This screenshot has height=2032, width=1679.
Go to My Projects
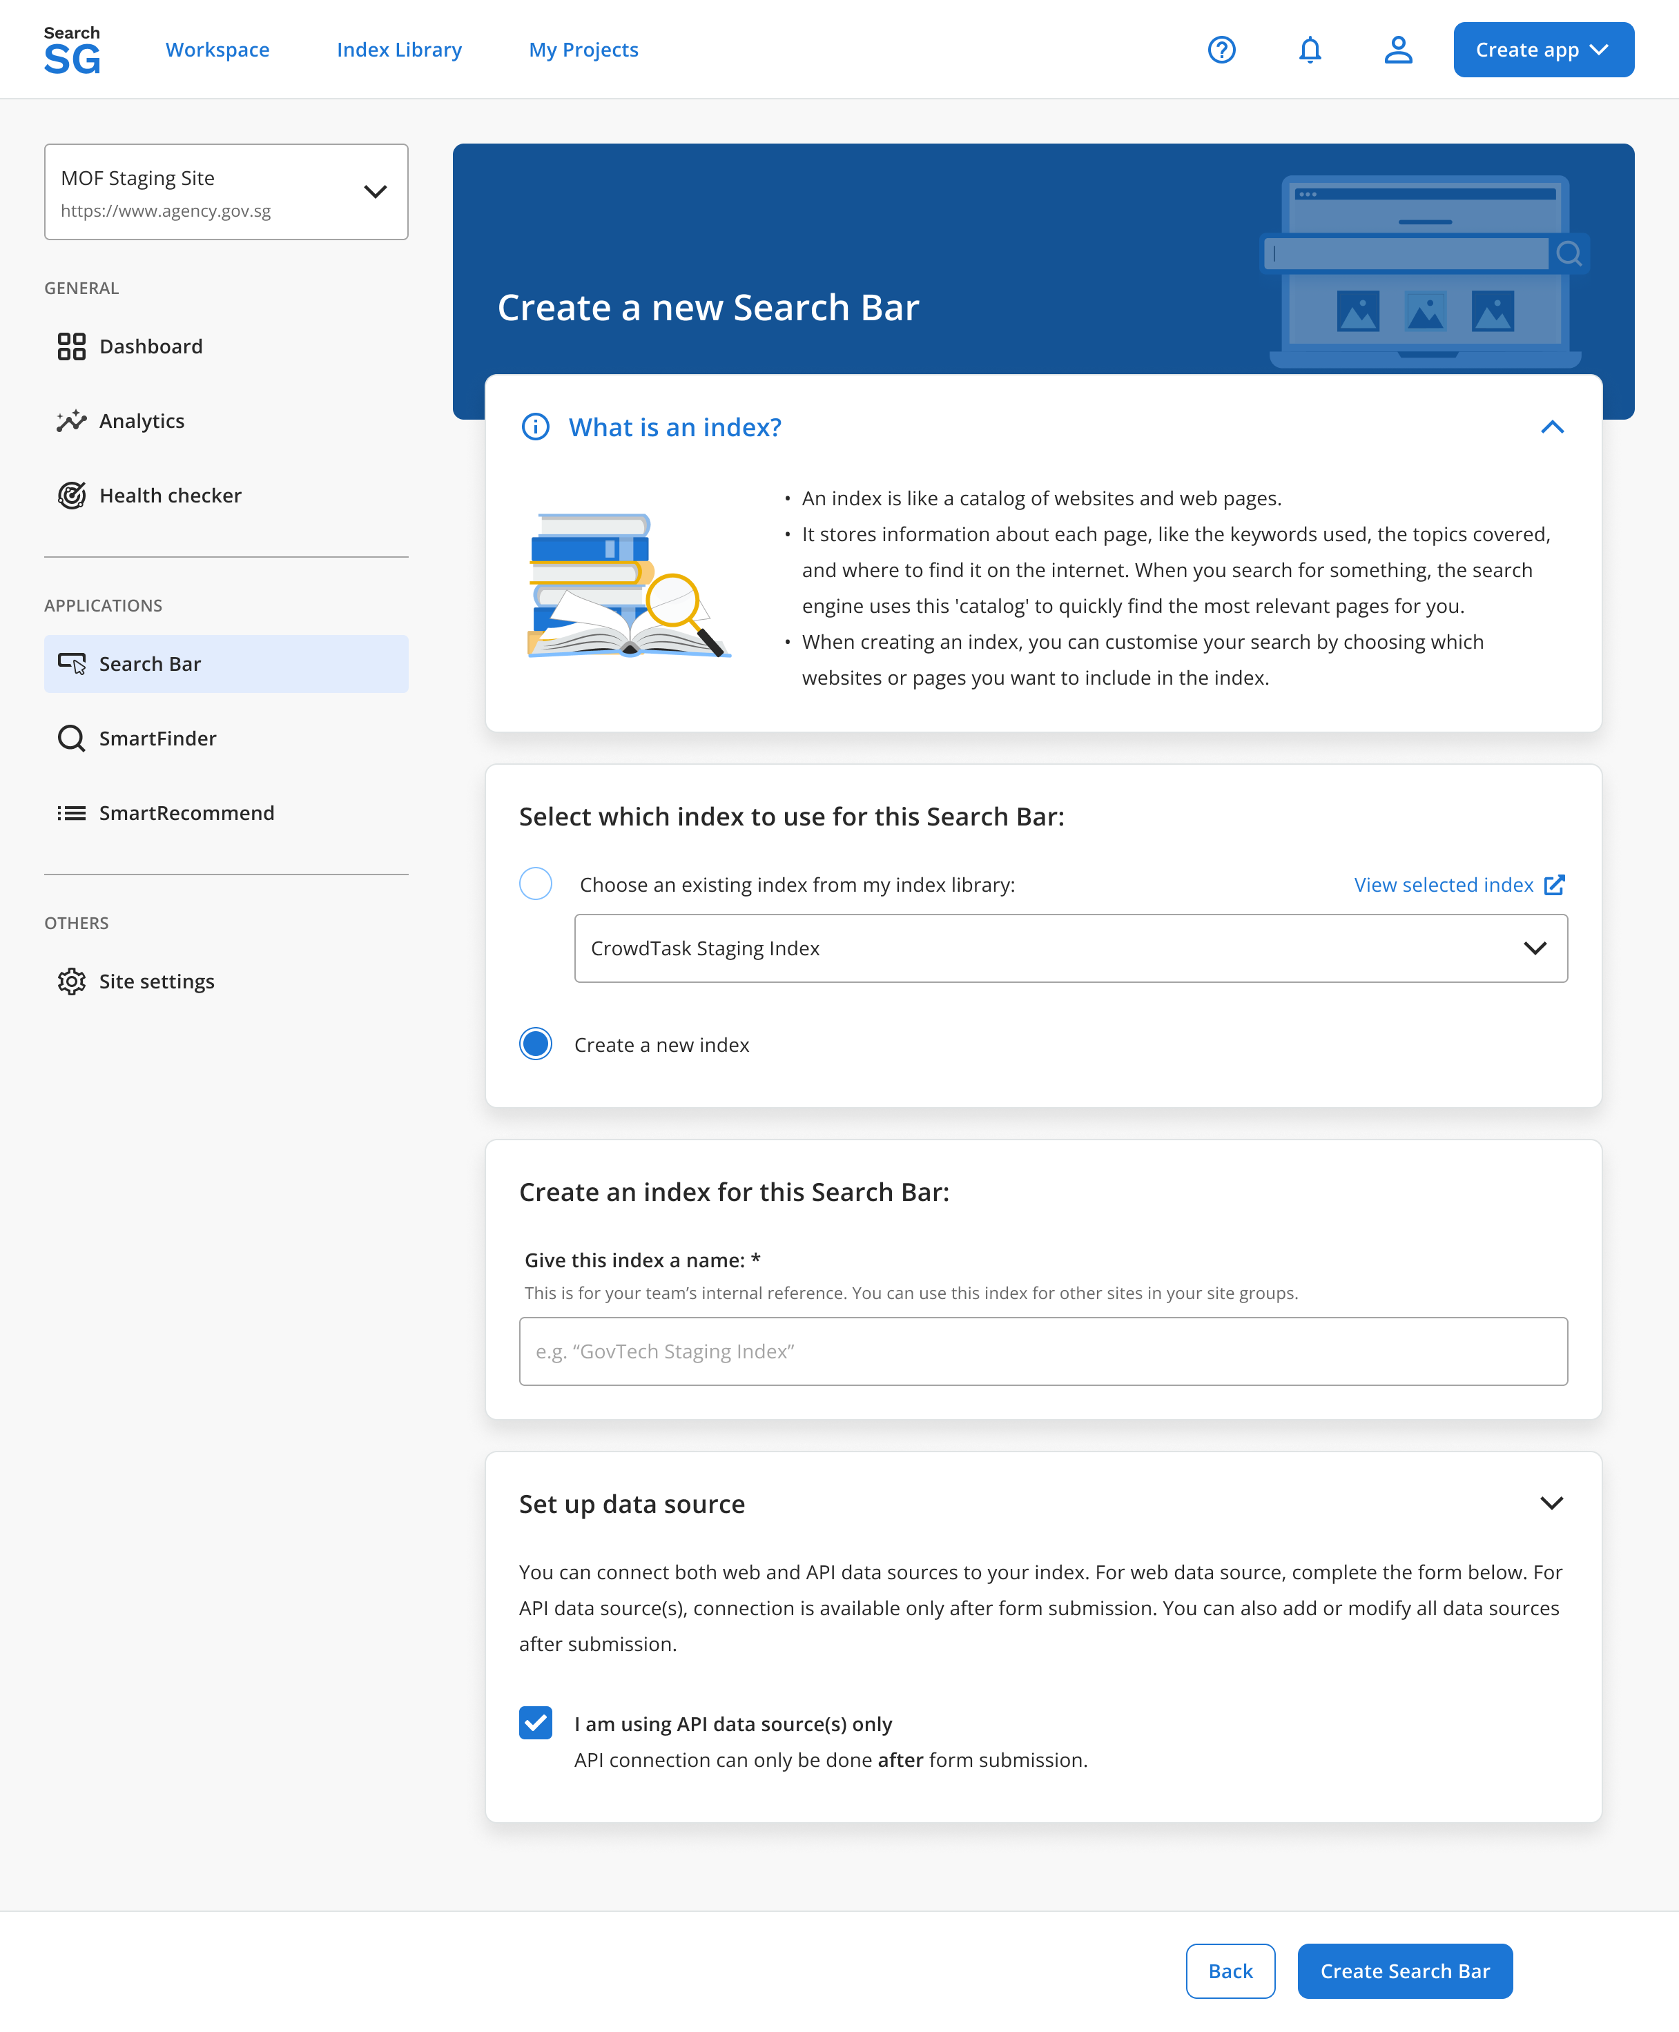(582, 49)
